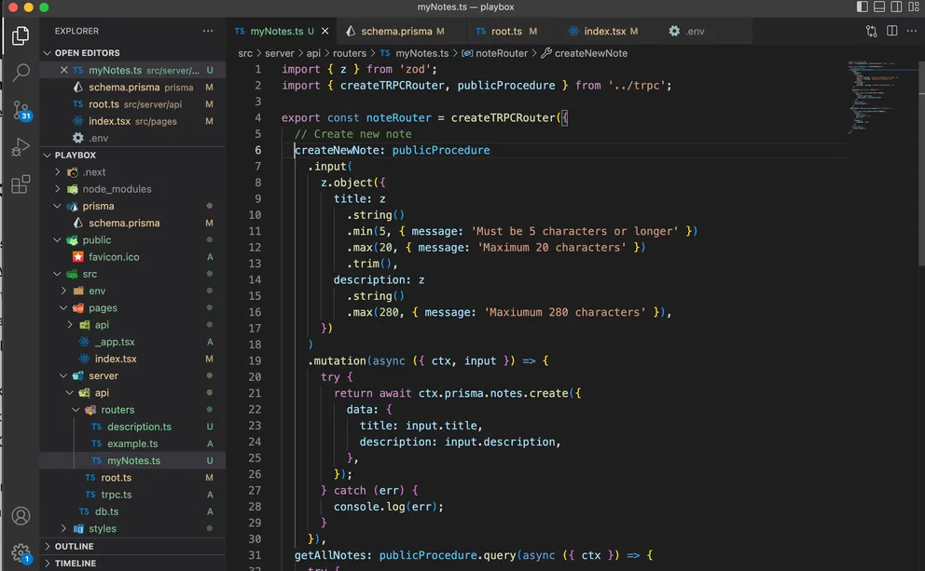925x571 pixels.
Task: Open the Extensions view
Action: (x=21, y=184)
